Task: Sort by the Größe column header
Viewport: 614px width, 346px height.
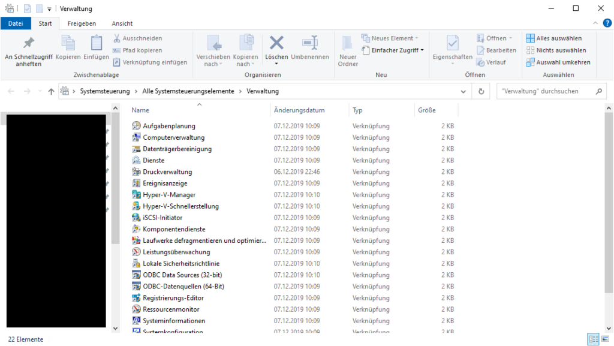Action: point(426,110)
